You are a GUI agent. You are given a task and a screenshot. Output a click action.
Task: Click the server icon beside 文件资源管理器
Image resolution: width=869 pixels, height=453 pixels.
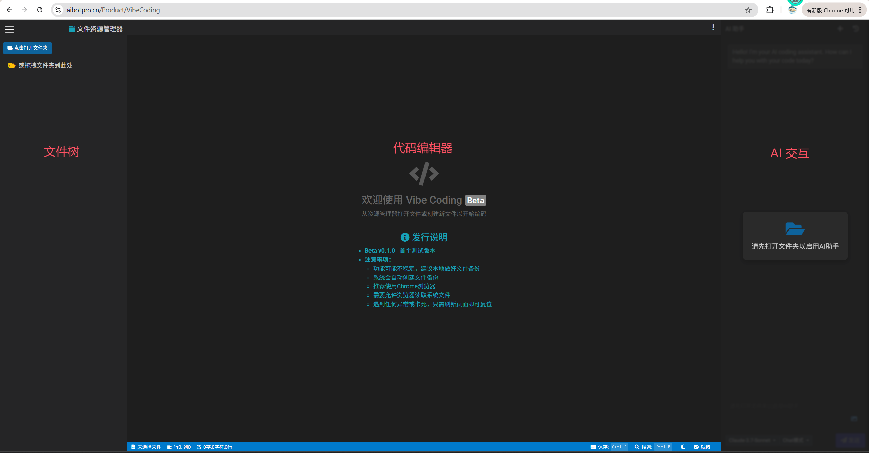coord(72,29)
